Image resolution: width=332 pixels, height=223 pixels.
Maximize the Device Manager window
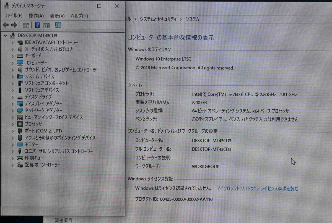pos(99,6)
